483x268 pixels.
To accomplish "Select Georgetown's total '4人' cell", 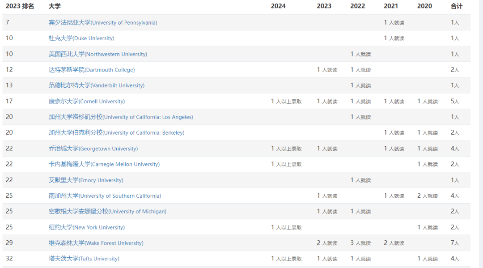I will pyautogui.click(x=455, y=149).
